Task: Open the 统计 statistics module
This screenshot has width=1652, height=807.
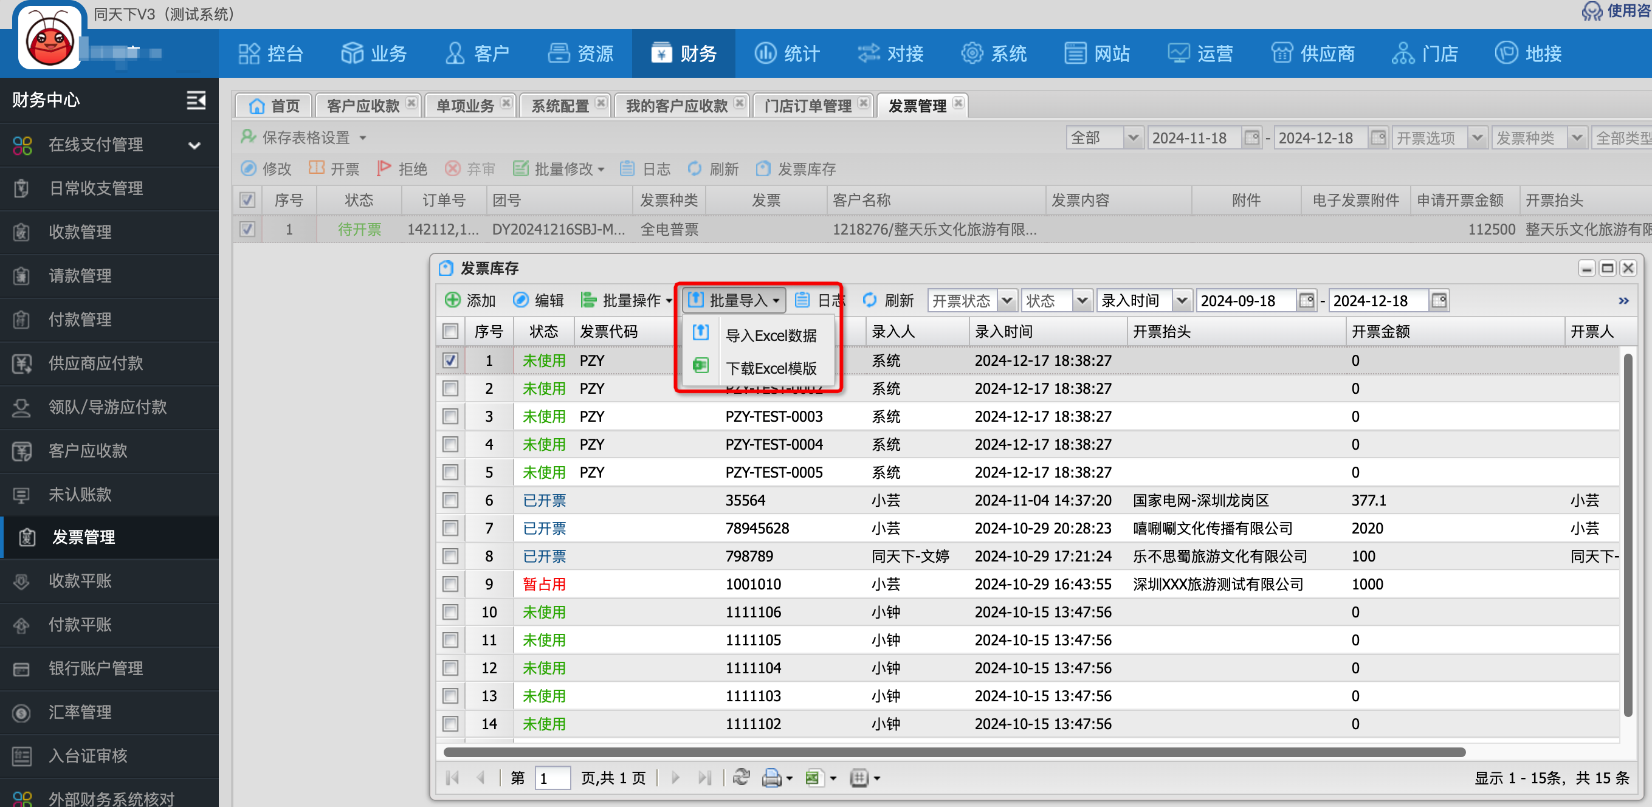Action: [787, 53]
